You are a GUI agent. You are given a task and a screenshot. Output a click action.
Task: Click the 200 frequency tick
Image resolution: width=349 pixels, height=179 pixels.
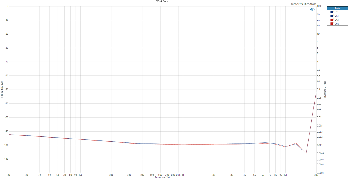click(x=111, y=175)
